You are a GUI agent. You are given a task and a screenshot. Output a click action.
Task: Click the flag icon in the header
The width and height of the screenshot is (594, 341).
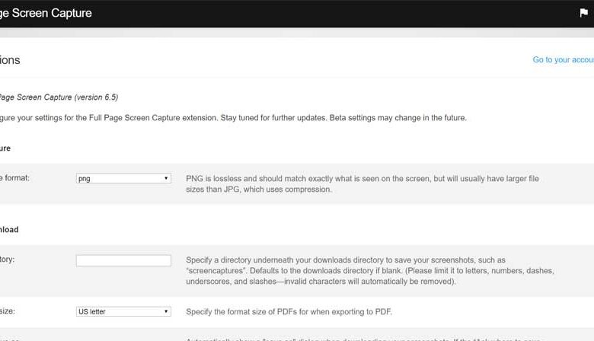click(x=584, y=13)
